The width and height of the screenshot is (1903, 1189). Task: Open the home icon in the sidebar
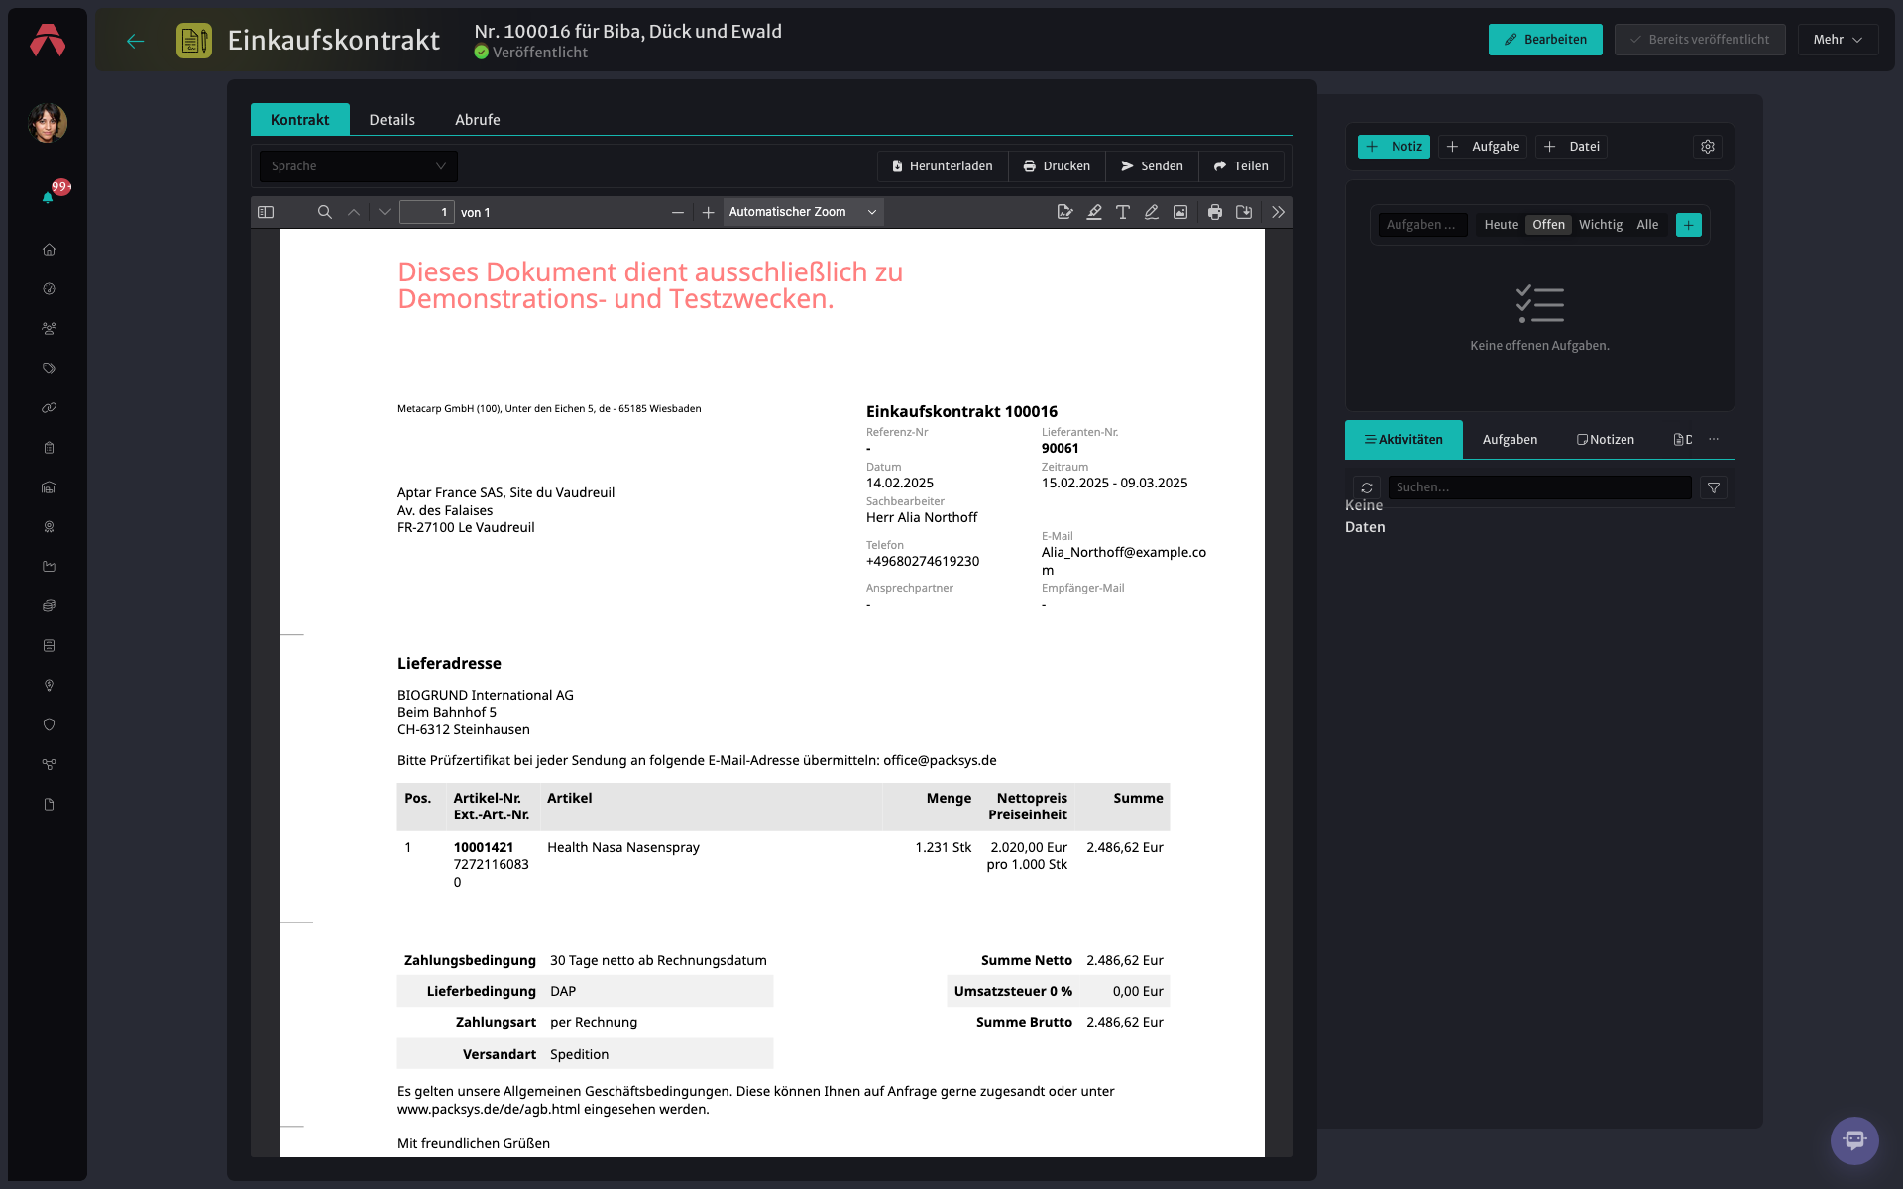coord(49,250)
